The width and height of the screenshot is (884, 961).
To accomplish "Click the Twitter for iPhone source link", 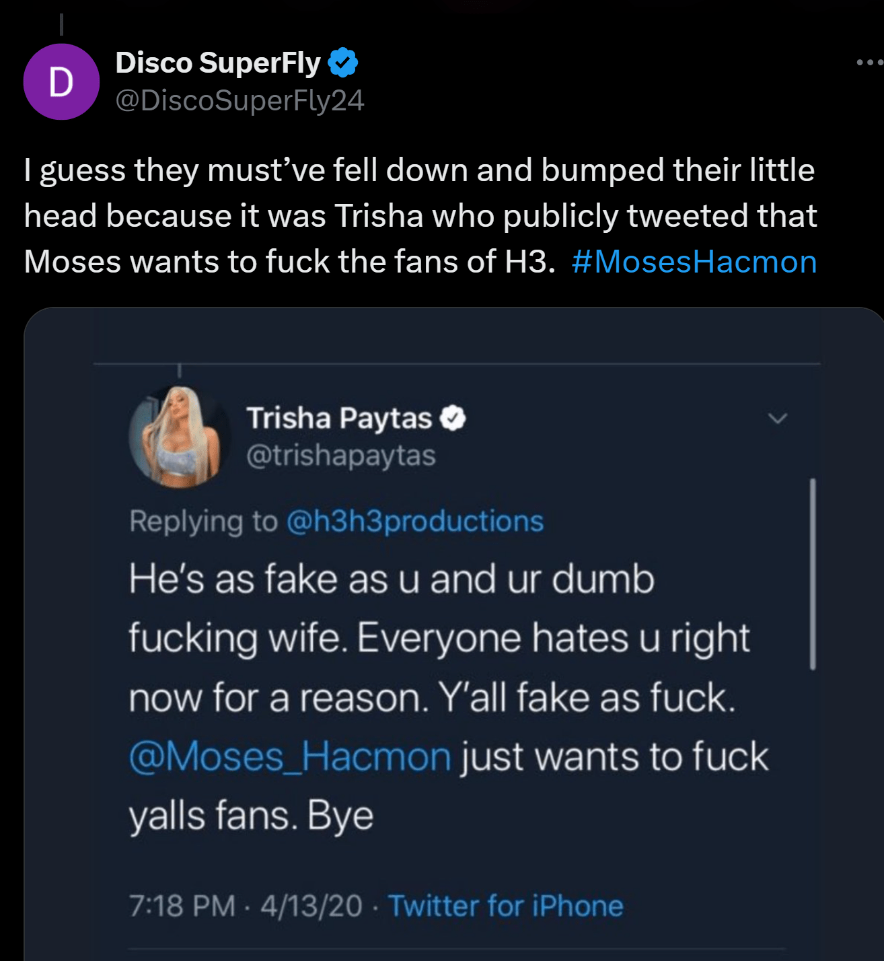I will [x=506, y=906].
